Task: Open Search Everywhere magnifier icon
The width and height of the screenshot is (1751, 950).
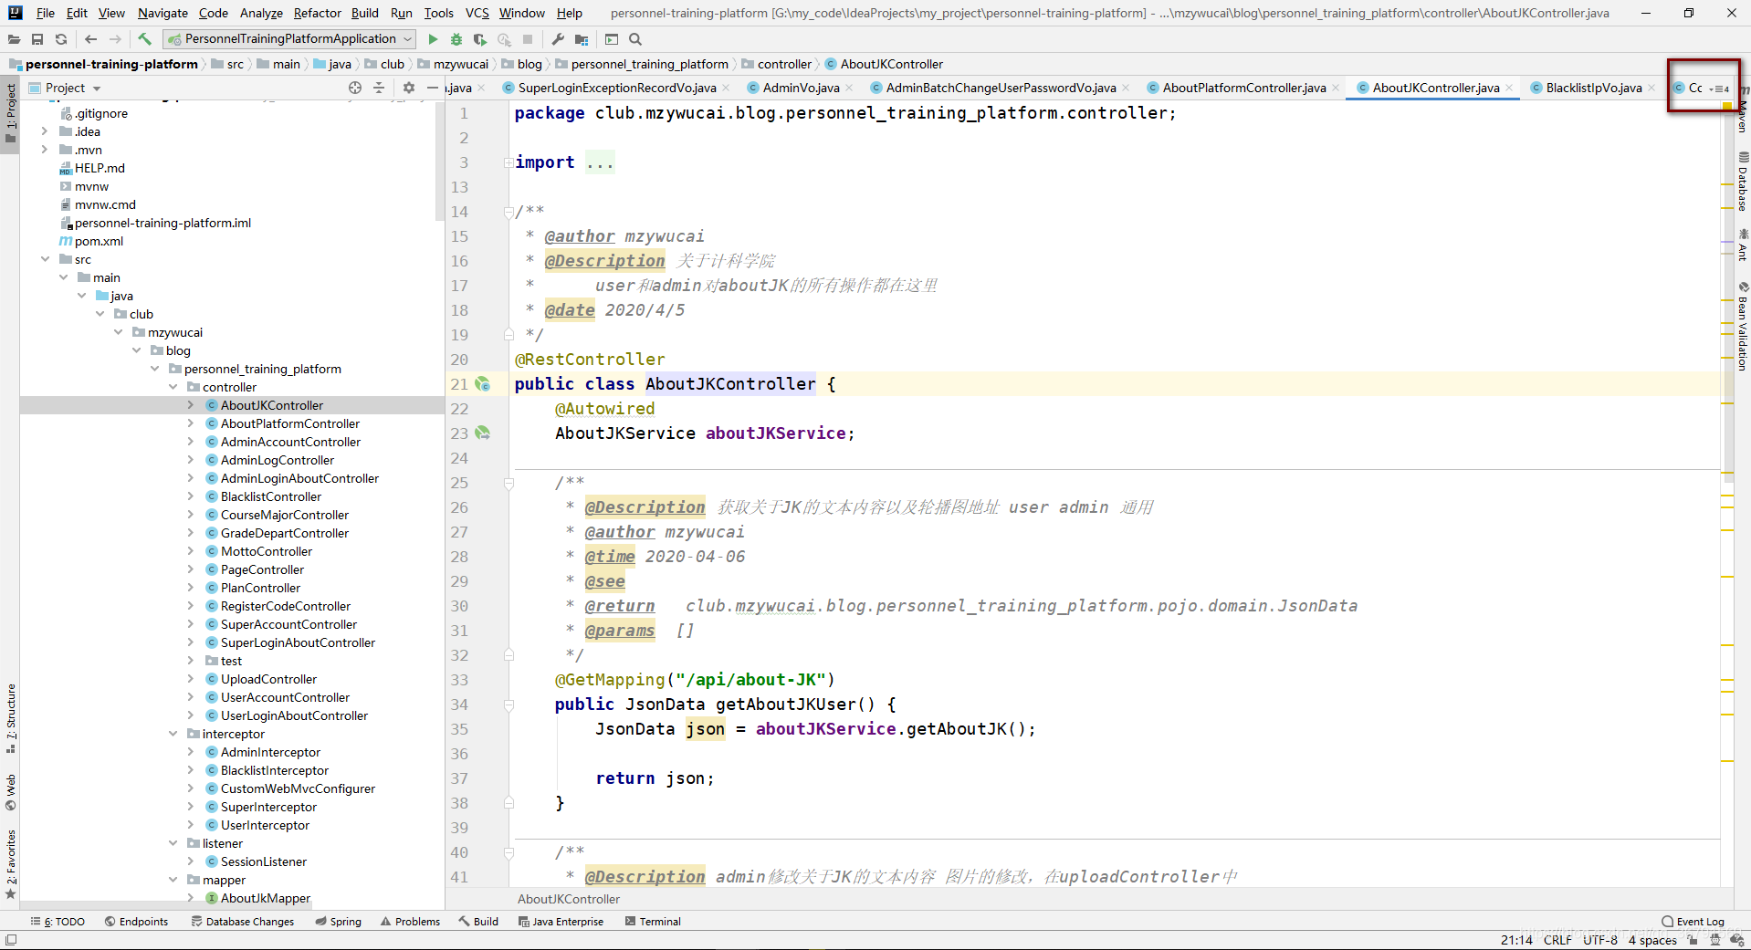Action: pos(635,39)
